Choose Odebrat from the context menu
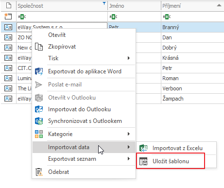Screen dimensions: 224x188 pos(84,172)
